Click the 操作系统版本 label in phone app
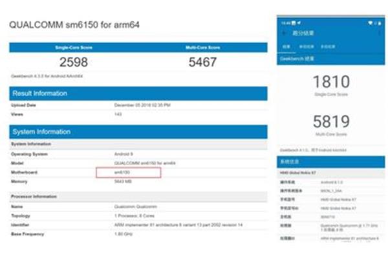 click(x=291, y=191)
